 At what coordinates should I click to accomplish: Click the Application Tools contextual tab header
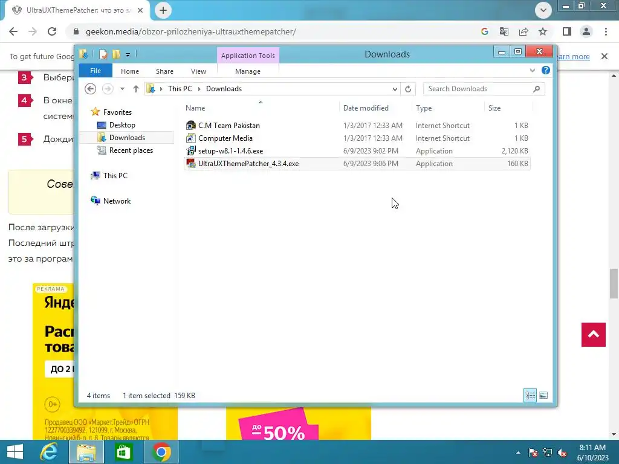click(248, 55)
